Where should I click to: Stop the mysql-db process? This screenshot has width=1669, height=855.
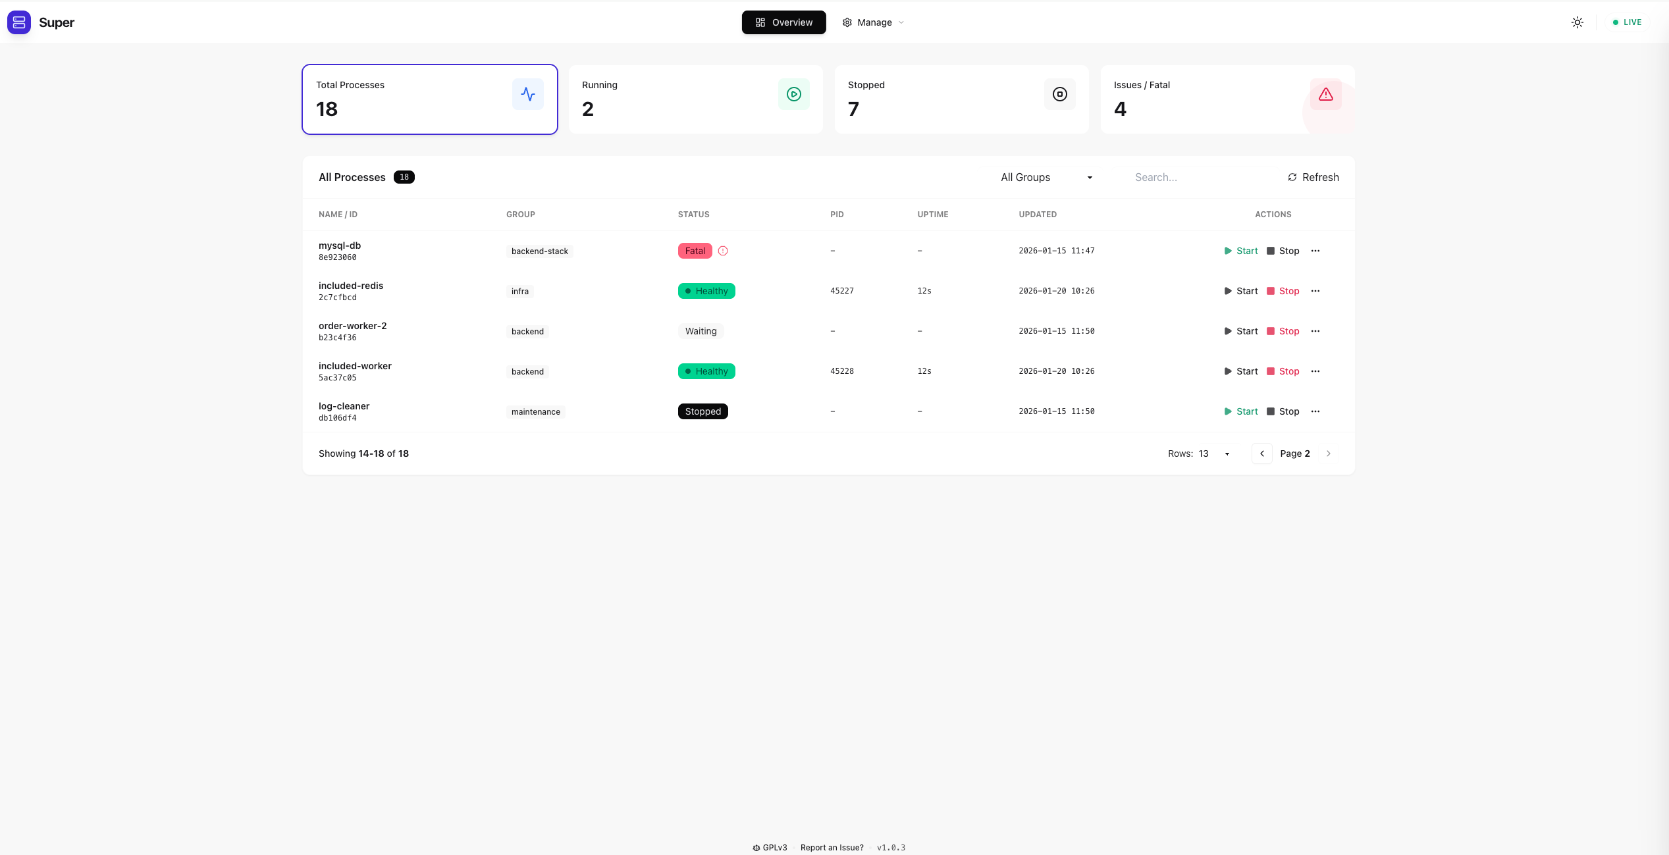click(1283, 251)
